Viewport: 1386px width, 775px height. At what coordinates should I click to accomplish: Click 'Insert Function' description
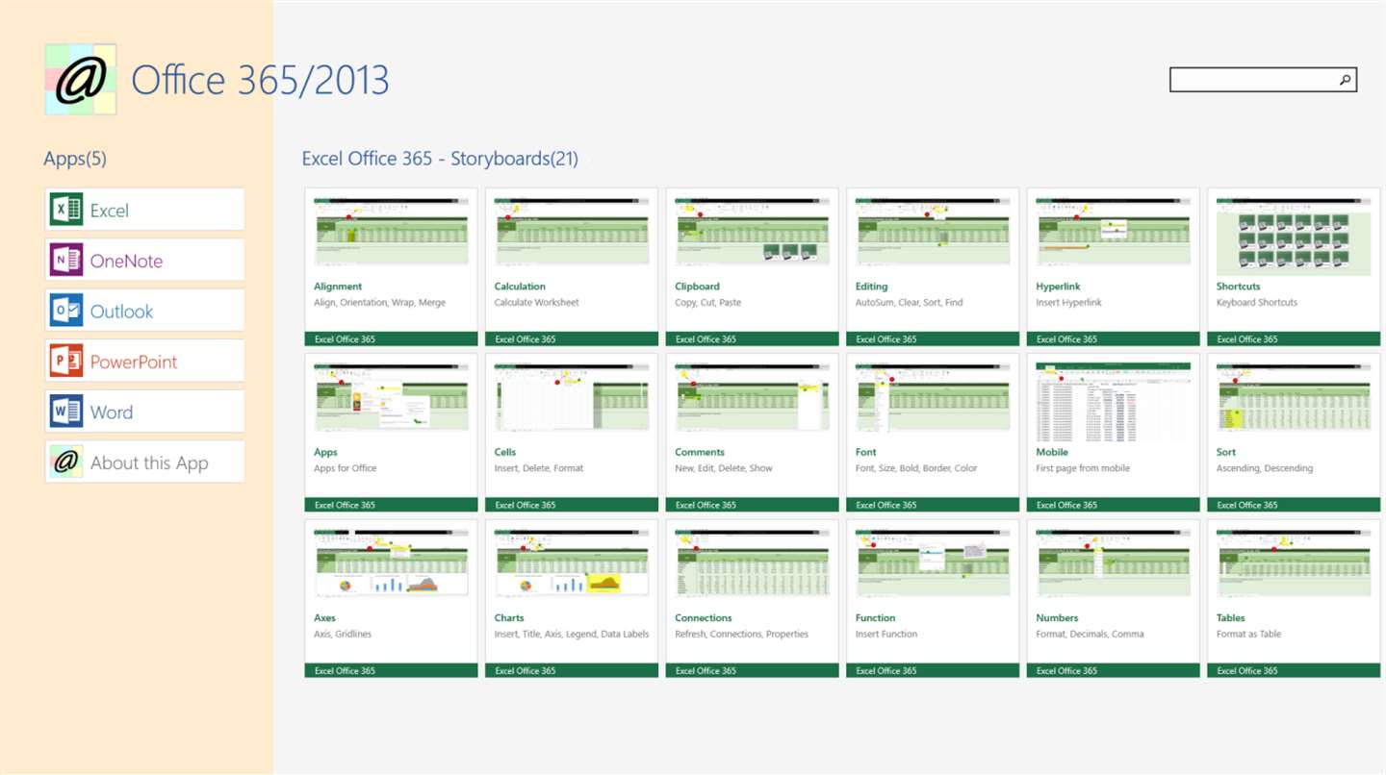886,635
